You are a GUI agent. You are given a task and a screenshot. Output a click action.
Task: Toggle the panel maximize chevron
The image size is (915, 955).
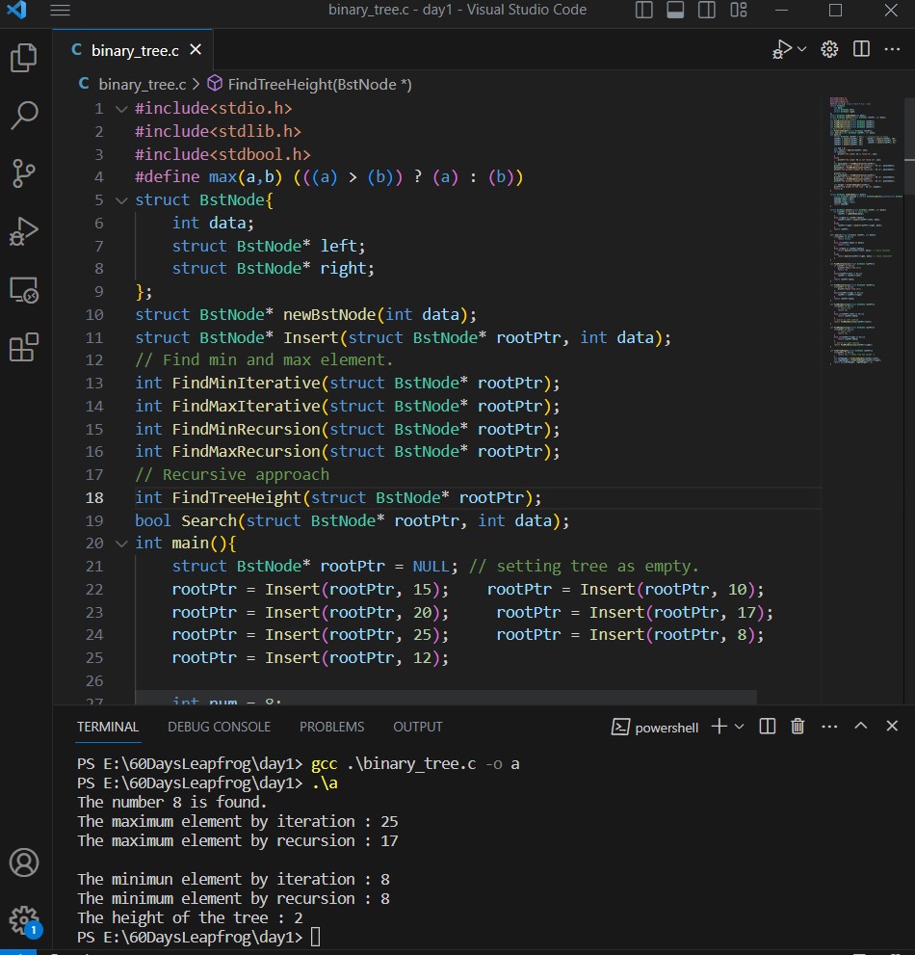pos(860,727)
